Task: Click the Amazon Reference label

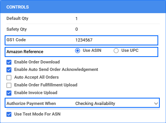Action: 25,52
